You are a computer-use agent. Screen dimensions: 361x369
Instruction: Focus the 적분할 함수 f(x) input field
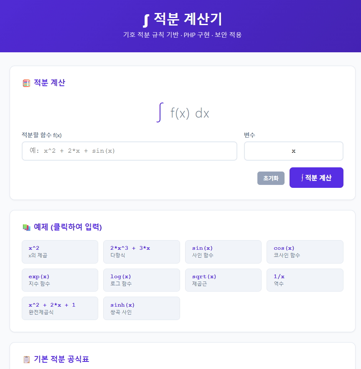129,151
